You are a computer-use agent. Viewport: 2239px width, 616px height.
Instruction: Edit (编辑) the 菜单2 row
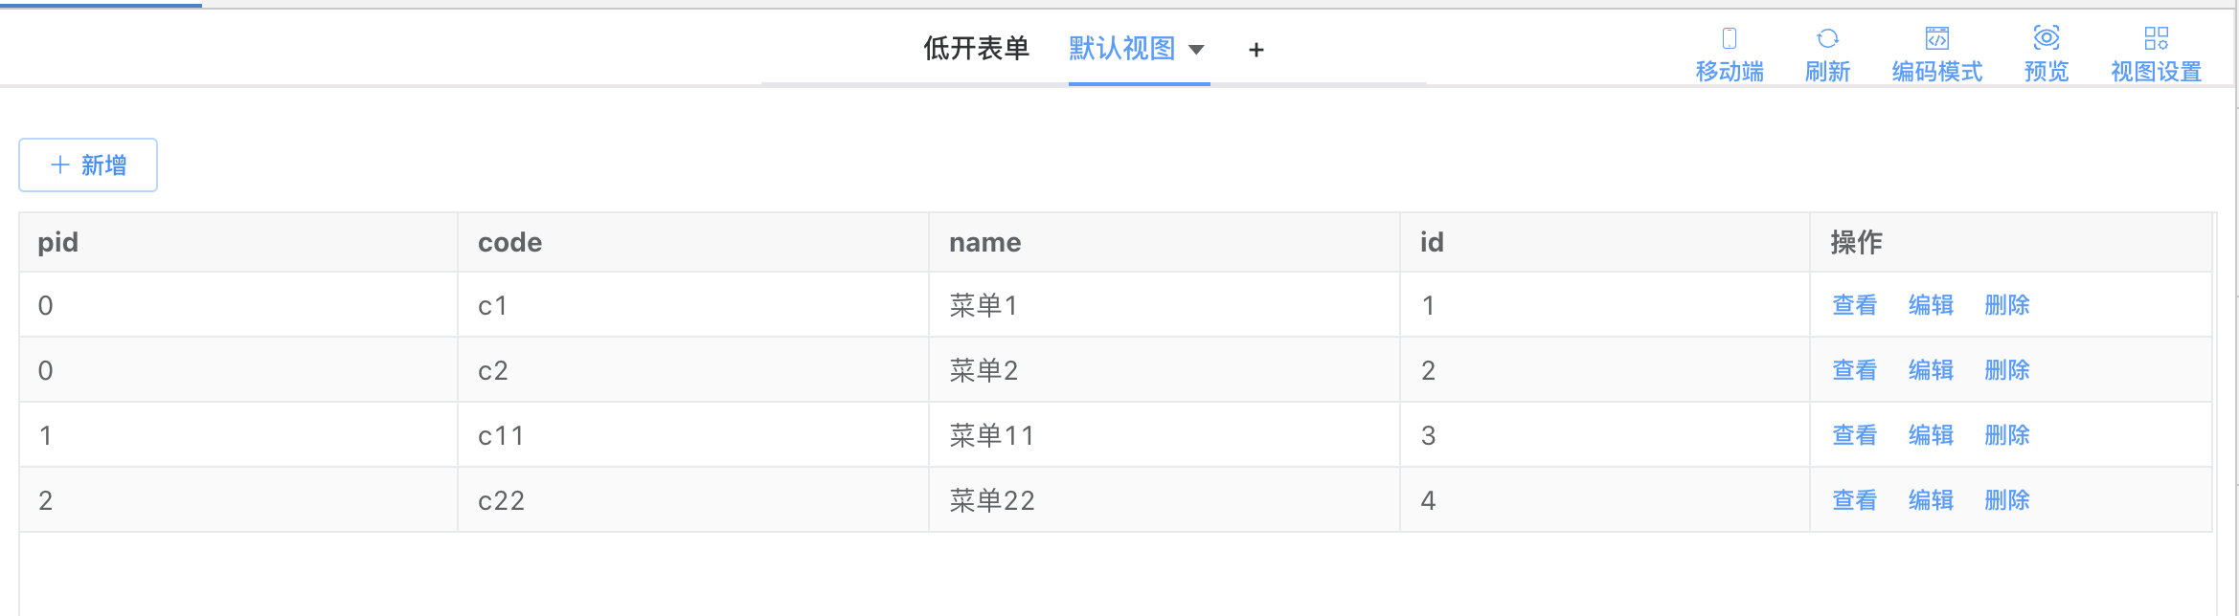click(1931, 370)
